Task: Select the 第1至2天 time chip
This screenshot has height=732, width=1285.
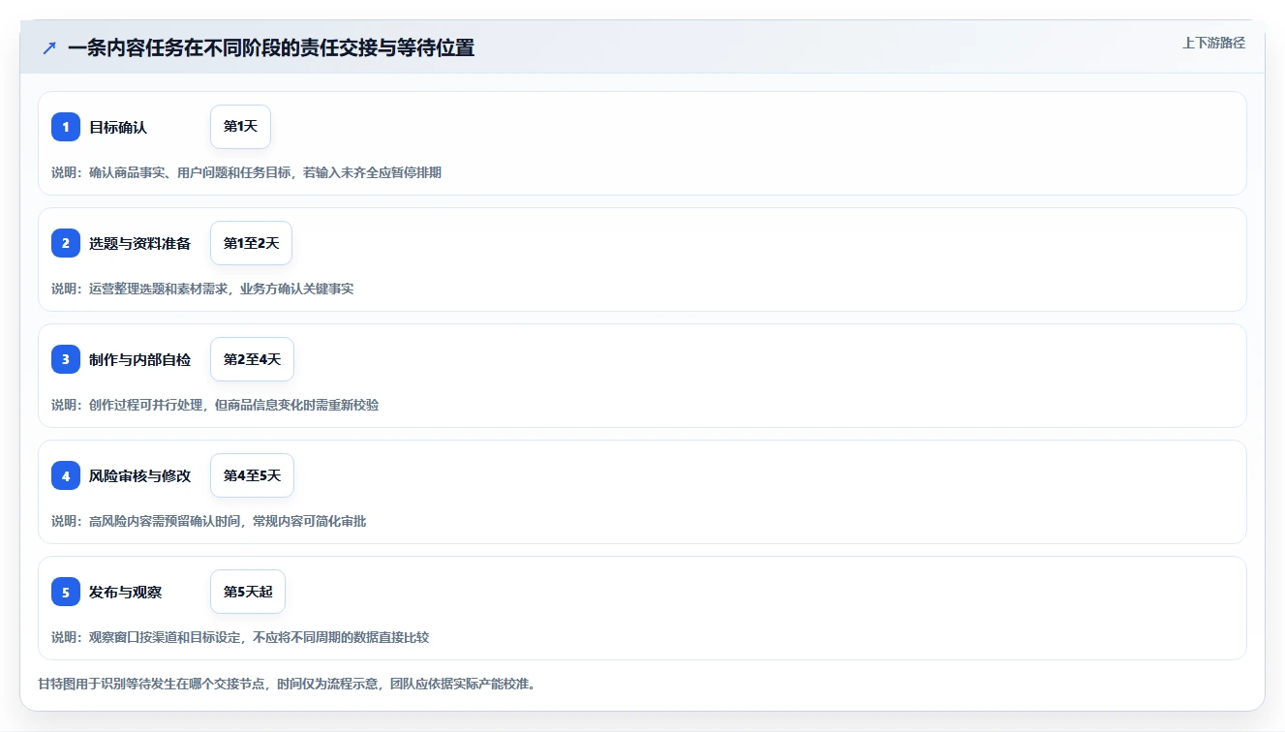Action: [x=251, y=243]
